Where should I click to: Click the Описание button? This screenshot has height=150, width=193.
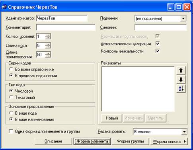[x=53, y=141]
